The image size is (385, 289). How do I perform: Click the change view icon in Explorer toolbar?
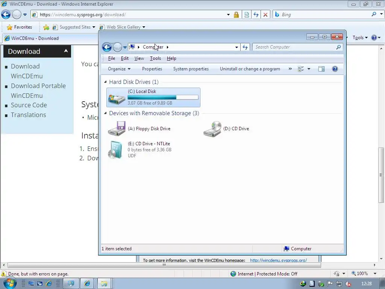coord(301,69)
